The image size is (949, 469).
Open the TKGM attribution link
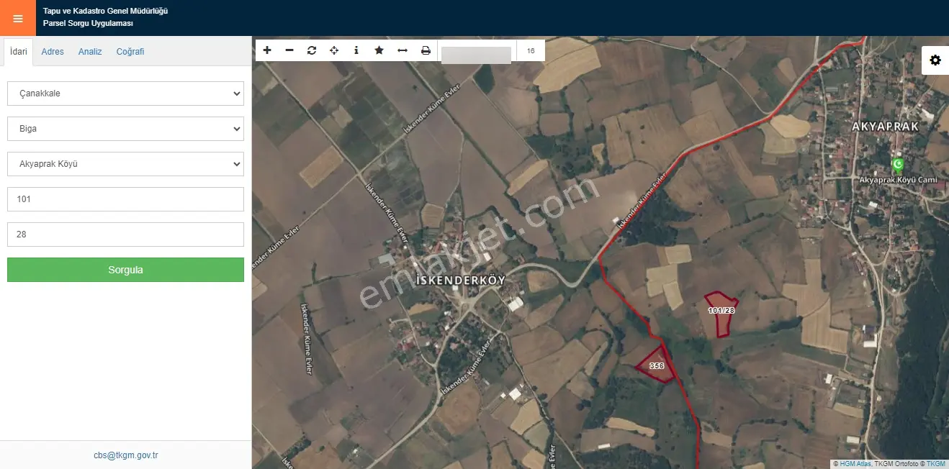936,464
